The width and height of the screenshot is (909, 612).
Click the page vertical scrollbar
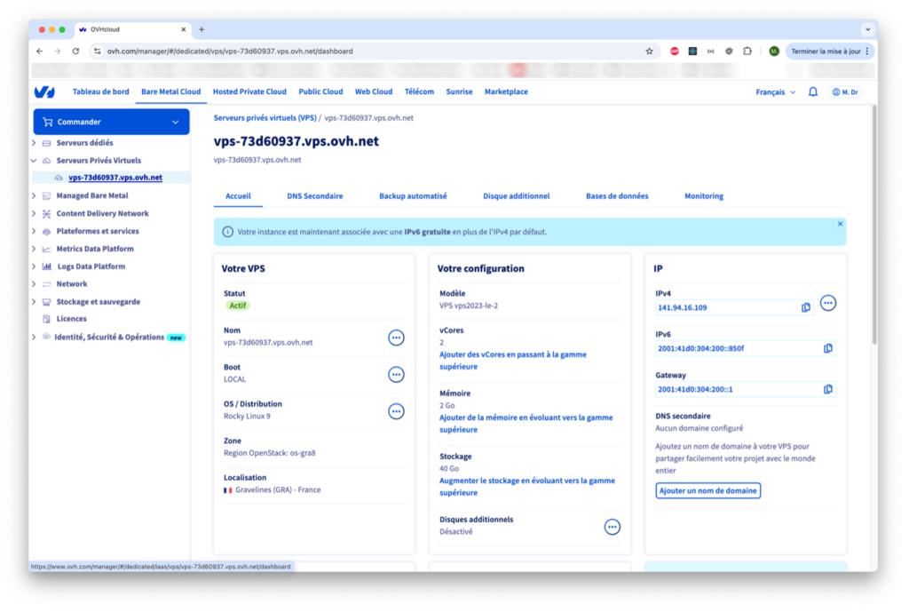coord(874,225)
